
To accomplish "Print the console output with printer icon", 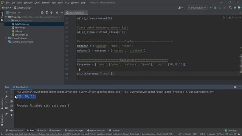I will 12,111.
